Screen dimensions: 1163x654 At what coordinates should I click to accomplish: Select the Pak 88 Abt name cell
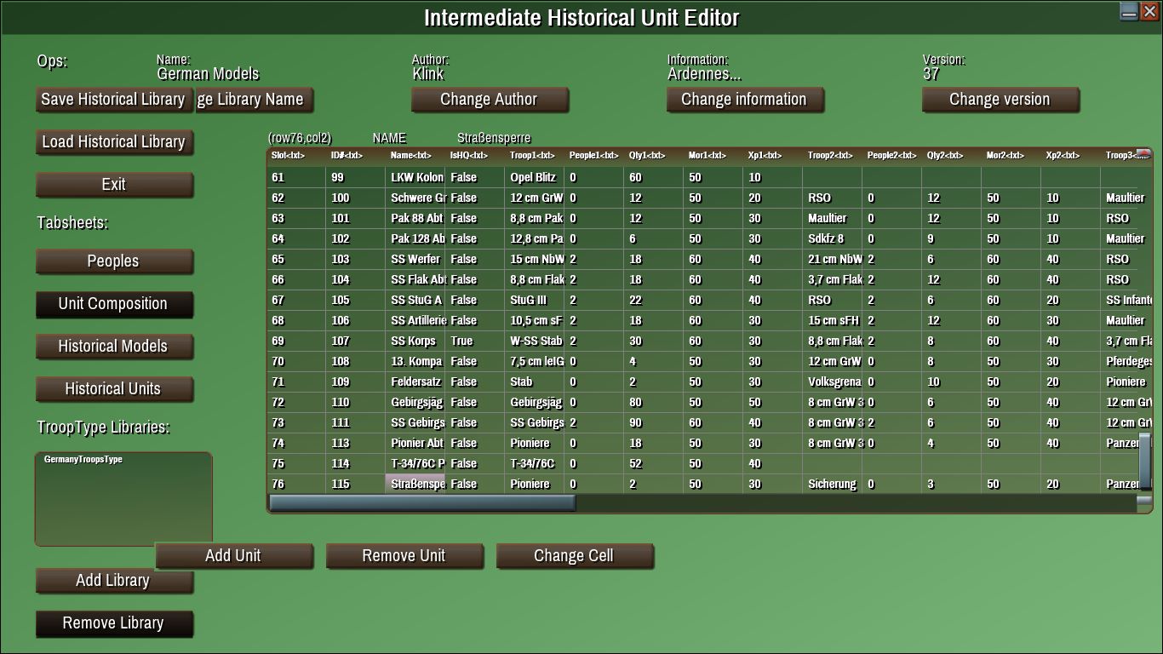click(415, 218)
